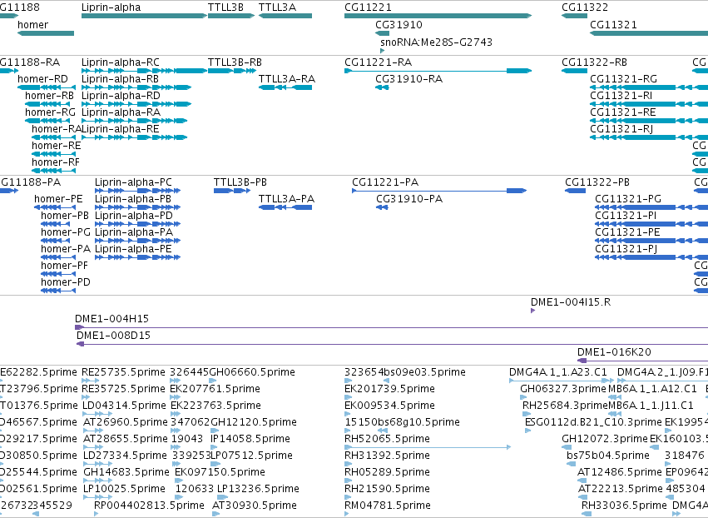Open EST RH52065.5prime
The image size is (708, 518).
click(x=387, y=438)
